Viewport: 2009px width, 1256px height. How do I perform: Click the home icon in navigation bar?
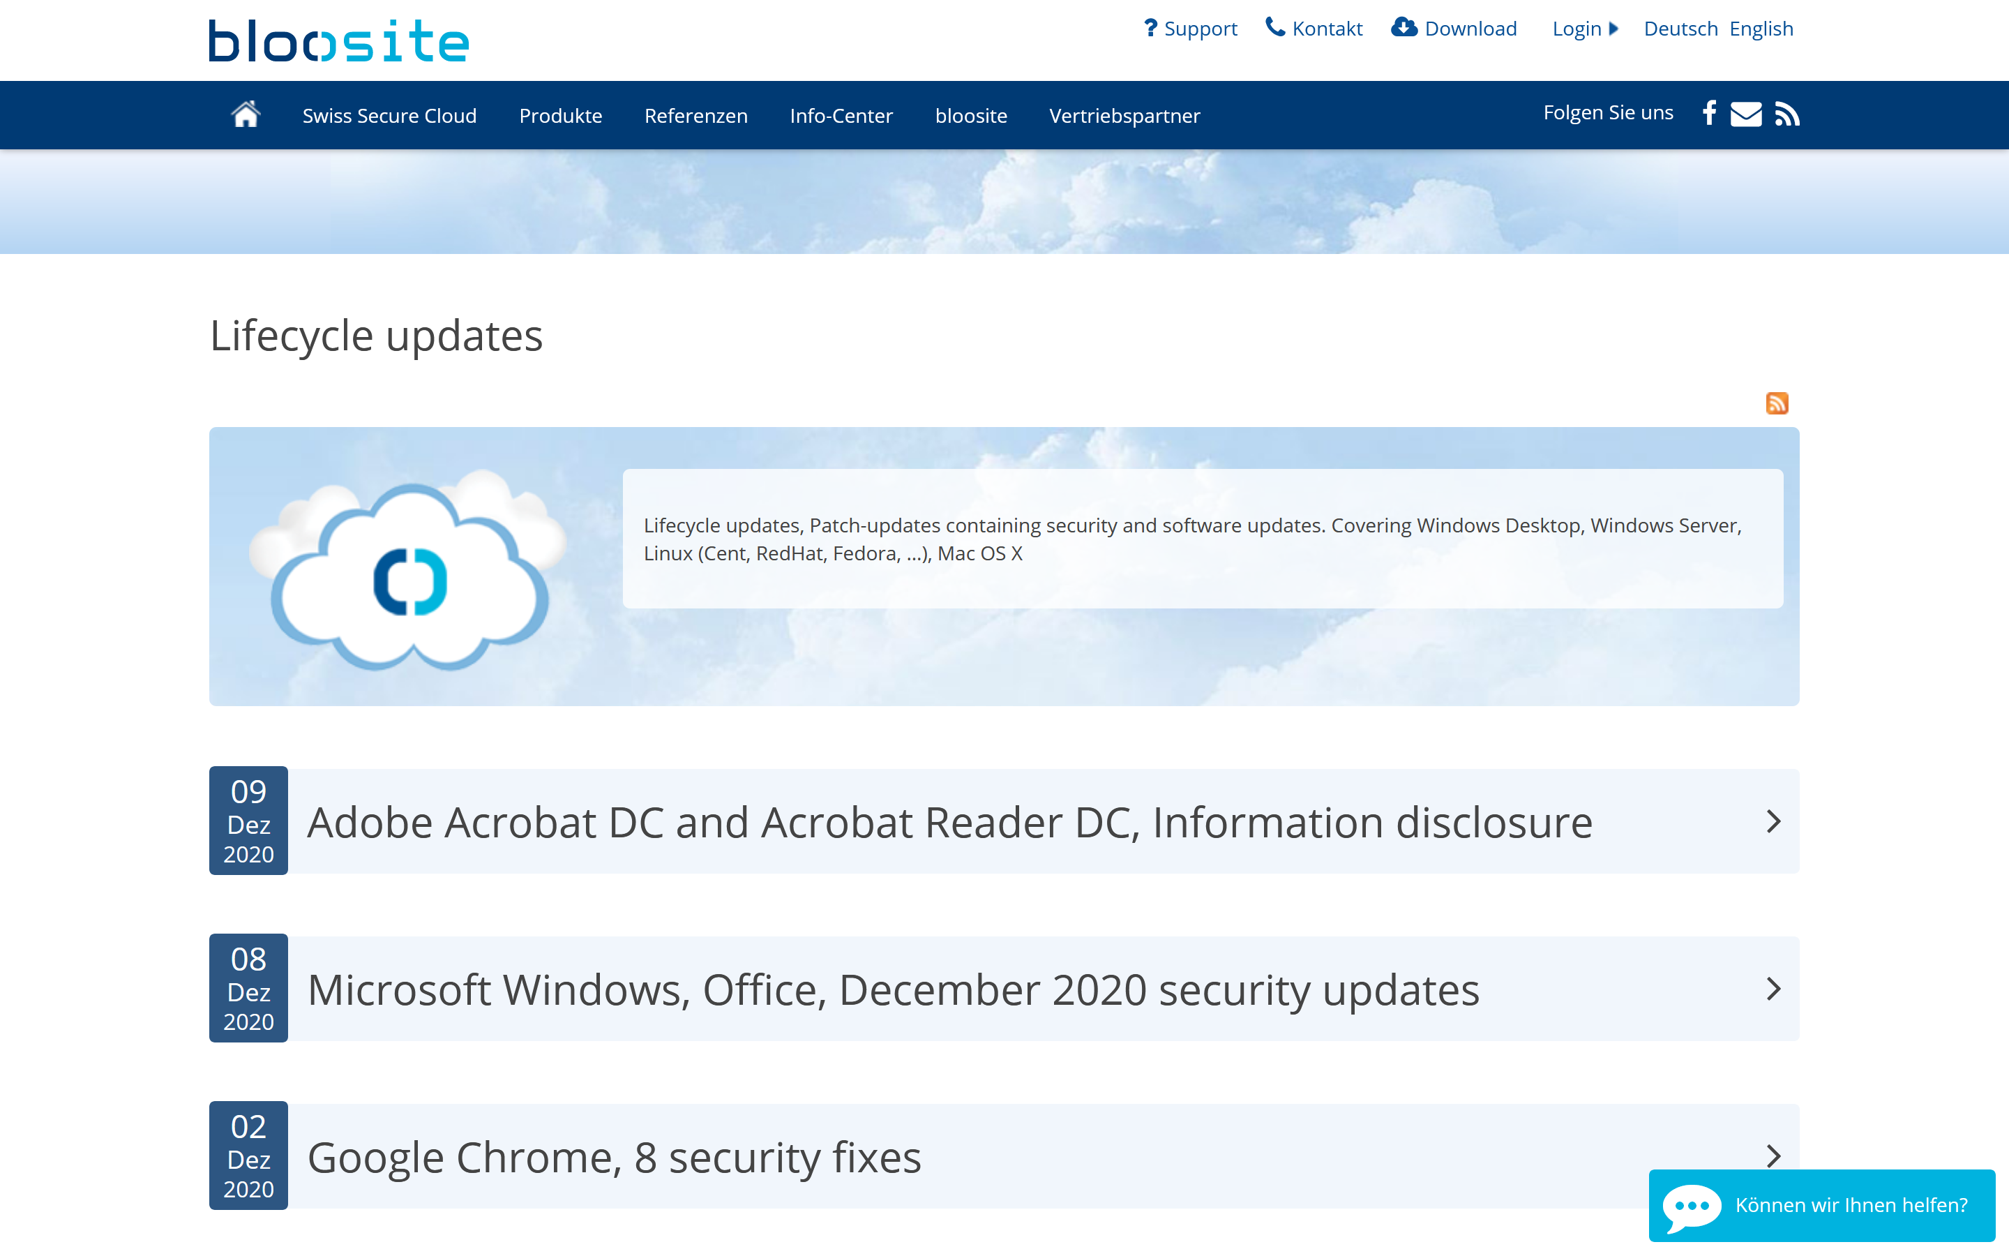pos(246,114)
